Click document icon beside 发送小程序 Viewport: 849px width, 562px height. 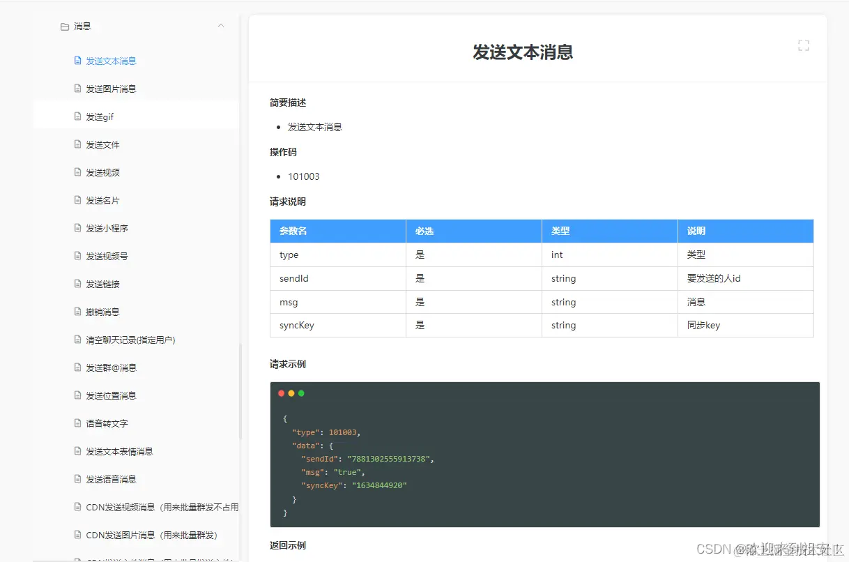[x=78, y=228]
